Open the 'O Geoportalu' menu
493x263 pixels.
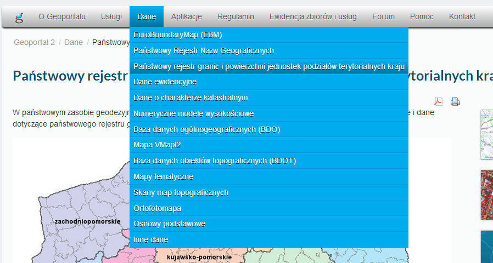62,16
